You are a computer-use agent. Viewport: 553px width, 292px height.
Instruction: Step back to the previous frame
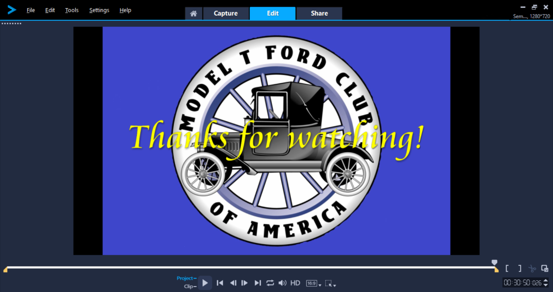(x=233, y=283)
